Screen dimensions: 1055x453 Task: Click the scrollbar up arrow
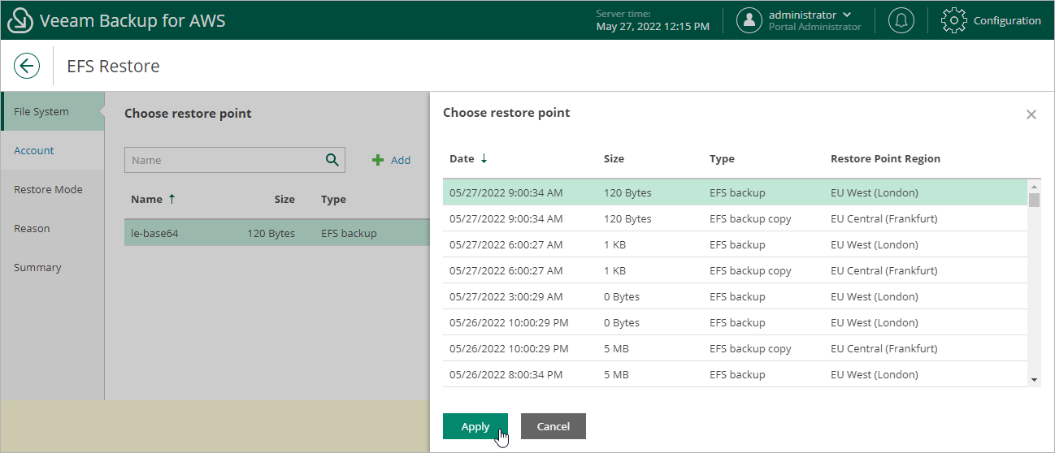(x=1034, y=186)
